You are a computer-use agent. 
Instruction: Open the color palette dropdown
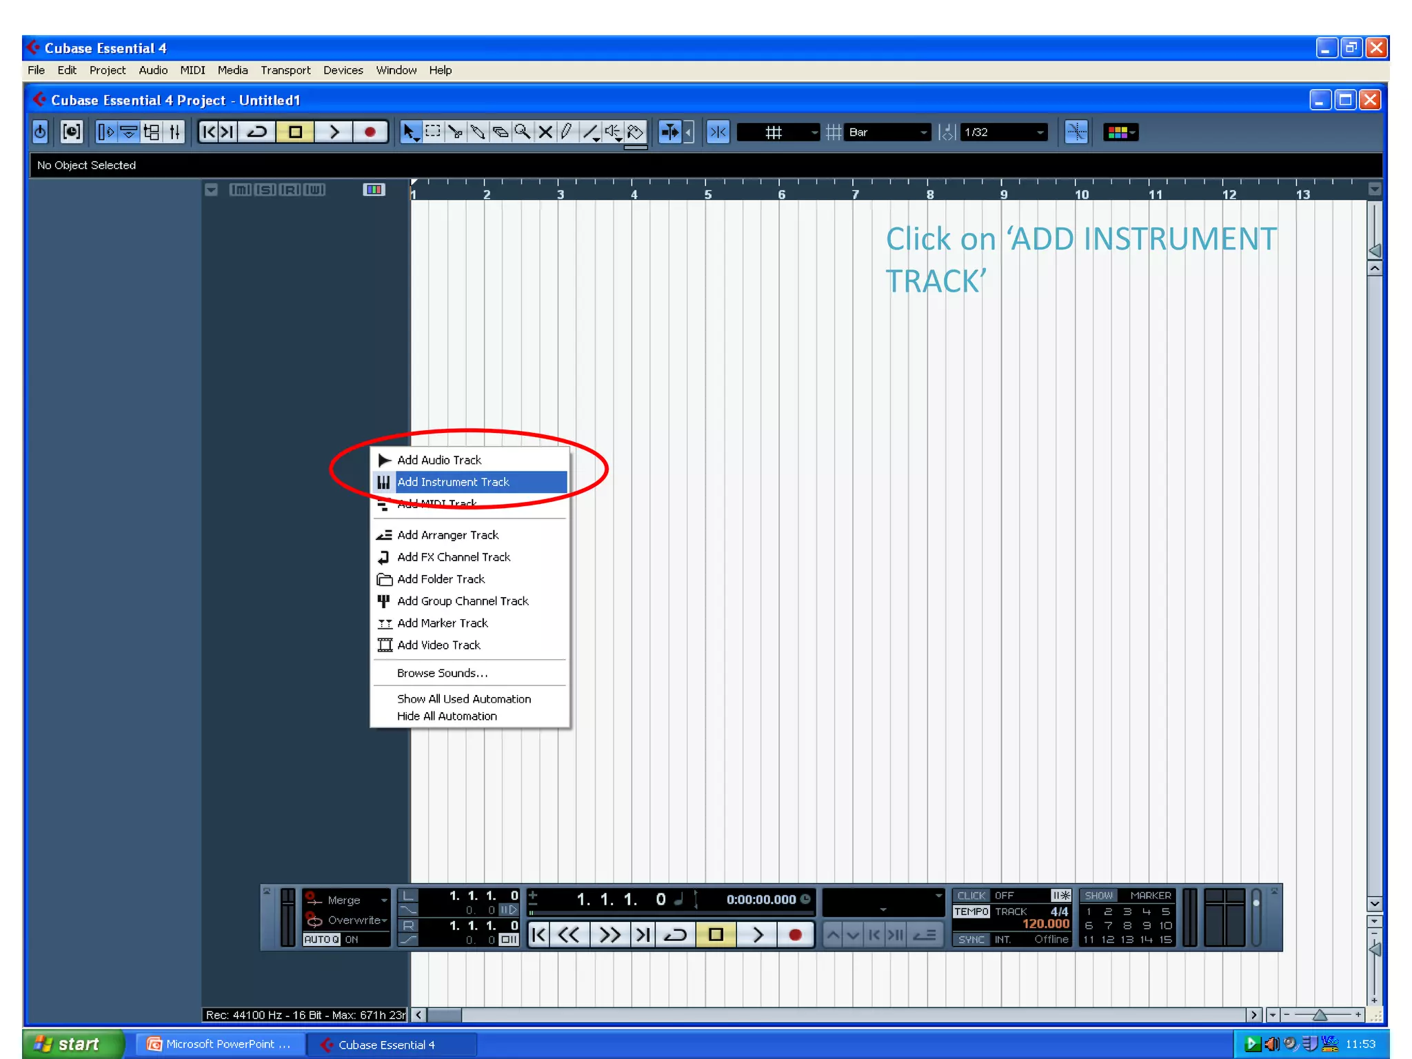pyautogui.click(x=1120, y=132)
